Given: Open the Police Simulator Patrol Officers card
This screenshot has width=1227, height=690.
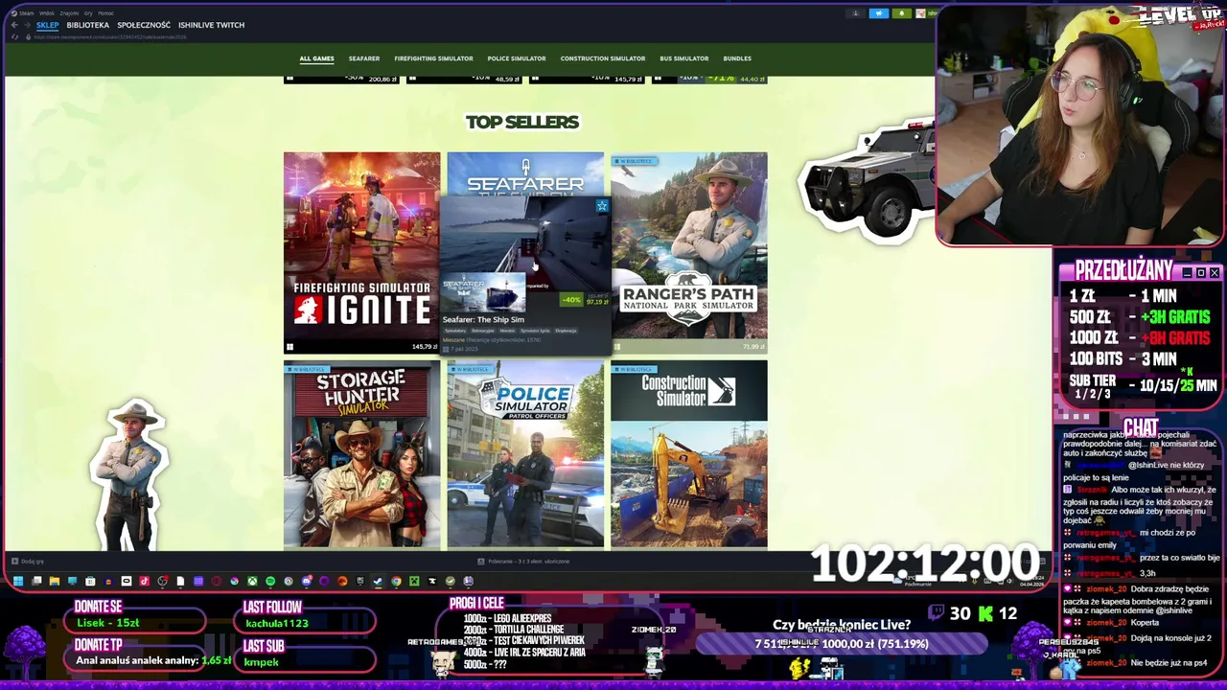Looking at the screenshot, I should click(x=525, y=454).
